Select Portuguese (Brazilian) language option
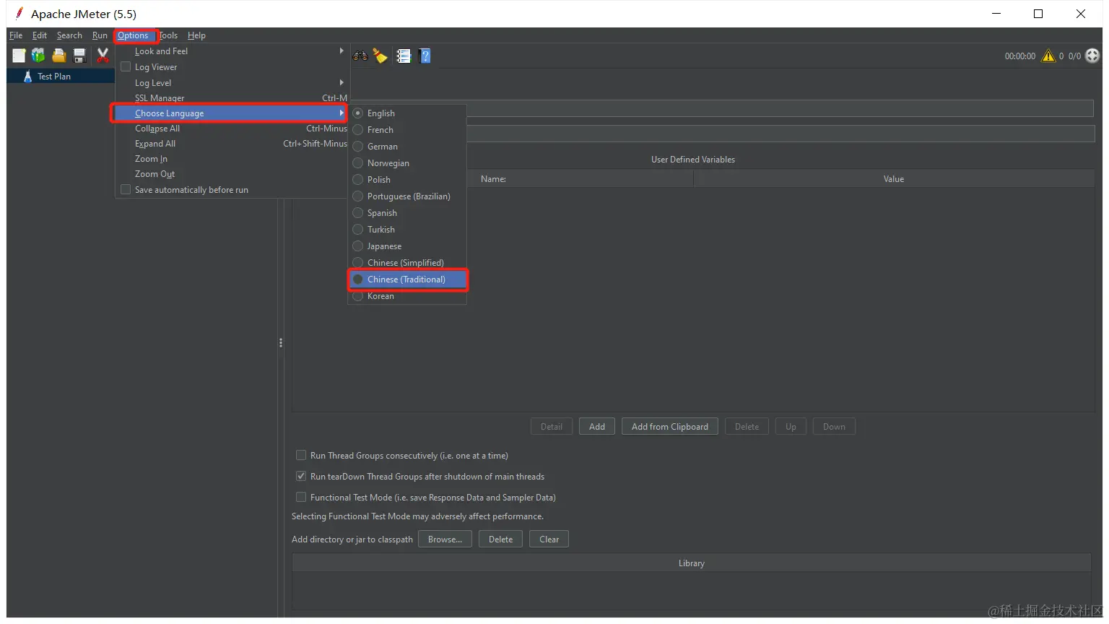 tap(408, 196)
